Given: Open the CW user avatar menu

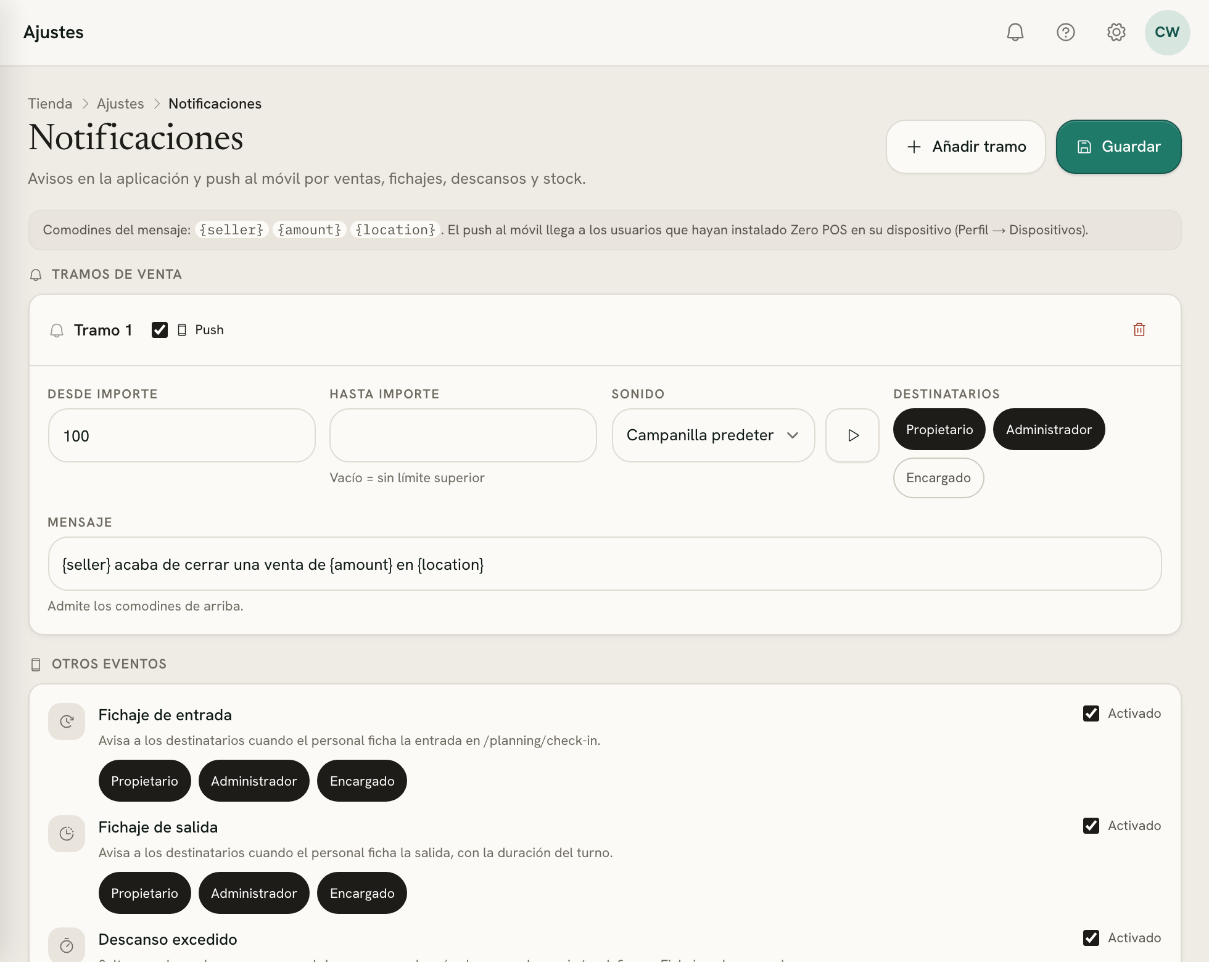Looking at the screenshot, I should point(1167,32).
